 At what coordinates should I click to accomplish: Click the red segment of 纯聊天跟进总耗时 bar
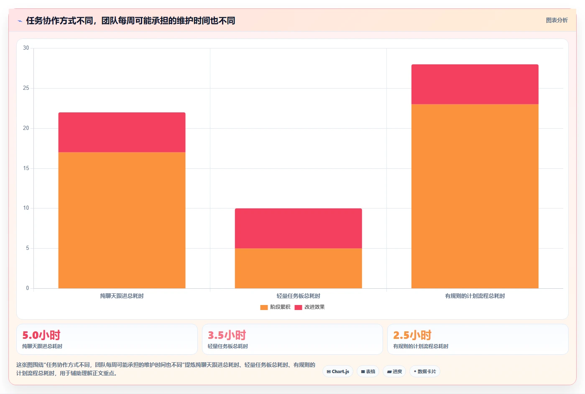[122, 132]
